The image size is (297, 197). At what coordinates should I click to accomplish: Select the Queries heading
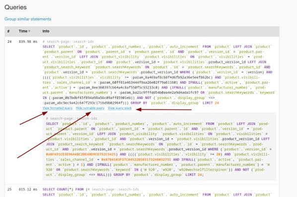pyautogui.click(x=15, y=7)
